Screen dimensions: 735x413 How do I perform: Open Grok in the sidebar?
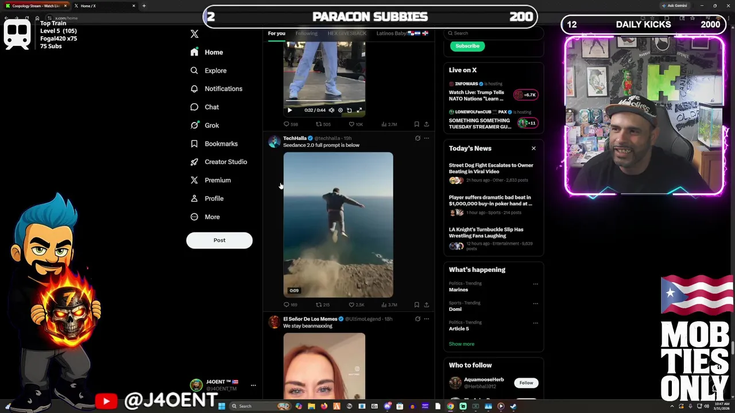[x=204, y=126]
